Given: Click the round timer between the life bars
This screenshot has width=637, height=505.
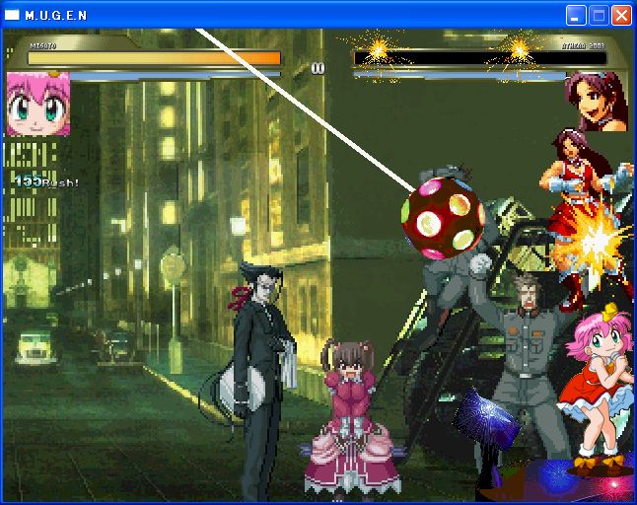Looking at the screenshot, I should (318, 68).
